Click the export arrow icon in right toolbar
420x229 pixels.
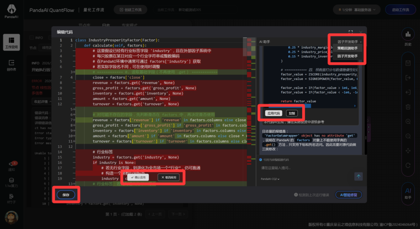408,77
